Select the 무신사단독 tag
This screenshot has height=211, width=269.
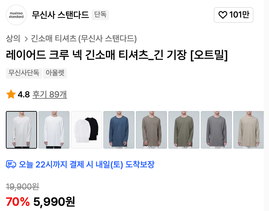24,73
